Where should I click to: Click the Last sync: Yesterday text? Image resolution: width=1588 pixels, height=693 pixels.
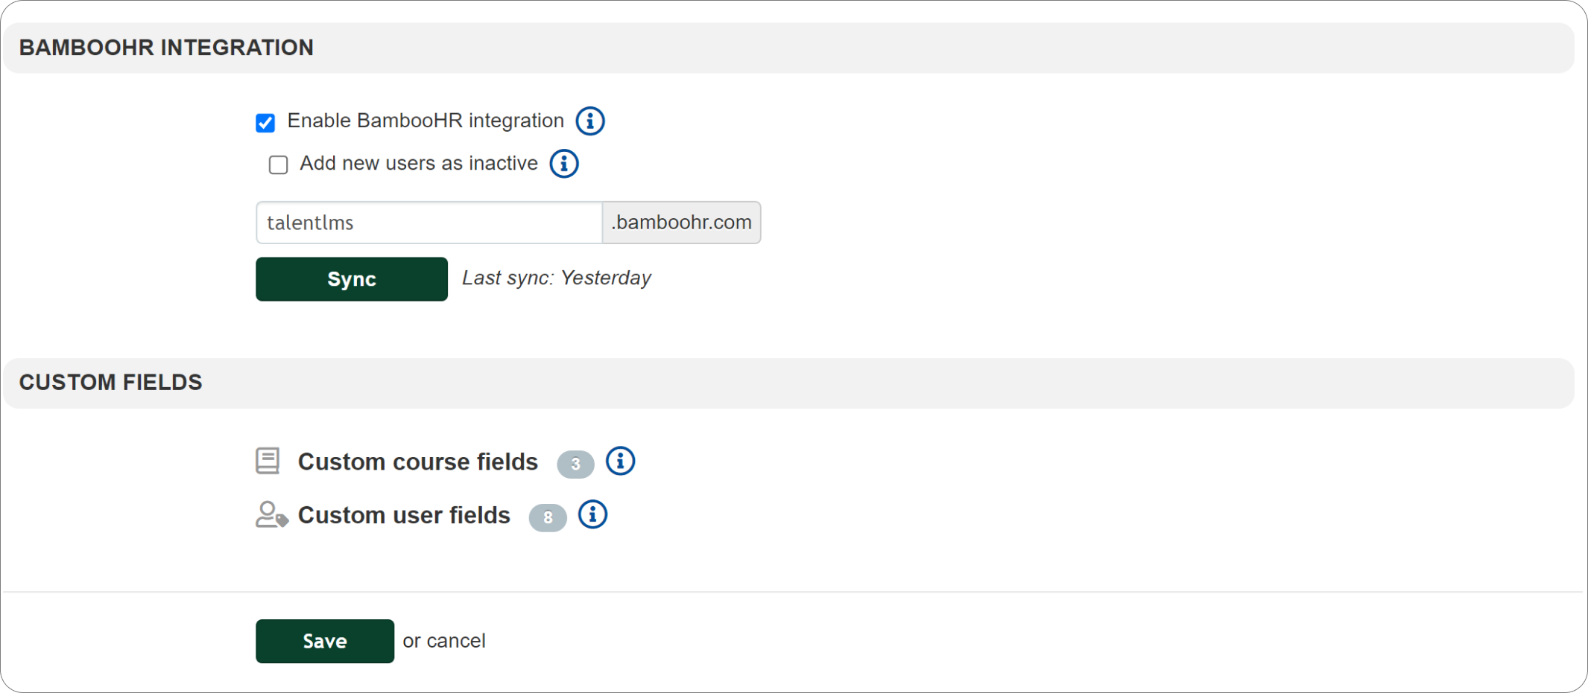coord(557,278)
